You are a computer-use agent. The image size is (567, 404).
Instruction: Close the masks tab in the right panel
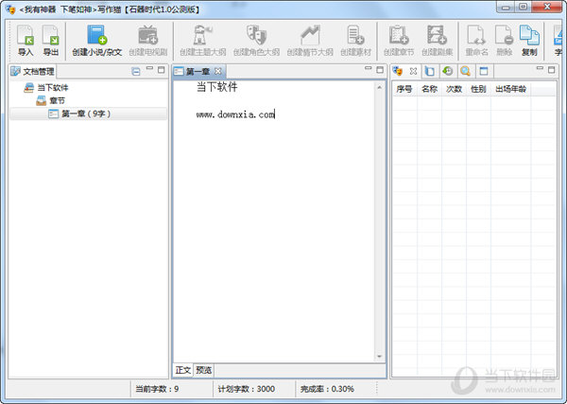(x=413, y=71)
